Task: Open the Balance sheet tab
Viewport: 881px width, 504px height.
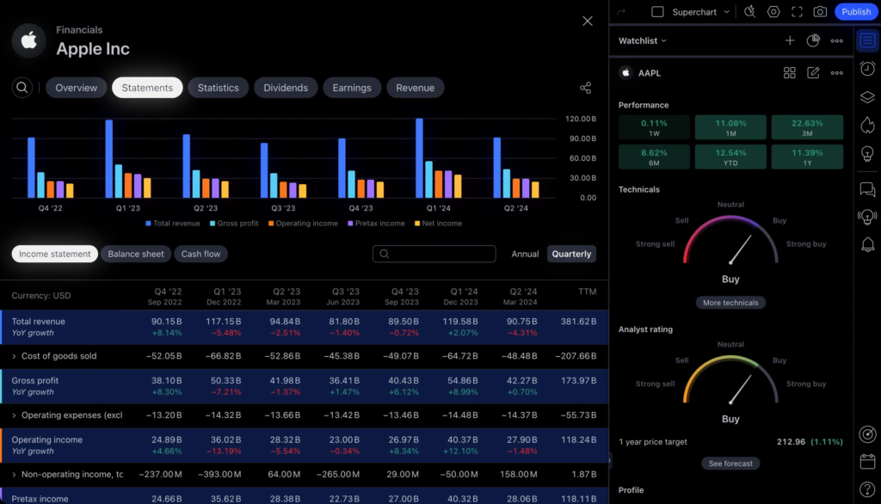Action: [136, 254]
